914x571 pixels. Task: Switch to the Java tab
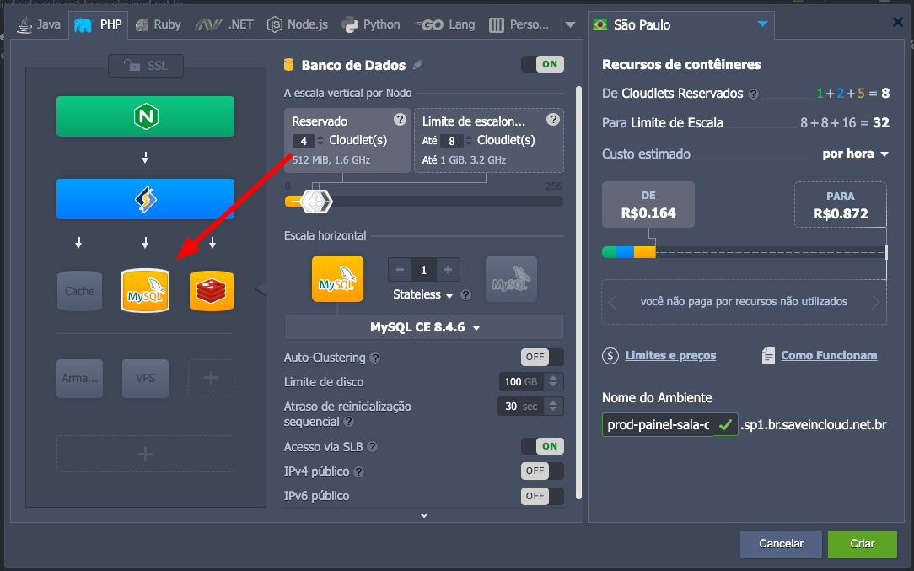tap(38, 24)
